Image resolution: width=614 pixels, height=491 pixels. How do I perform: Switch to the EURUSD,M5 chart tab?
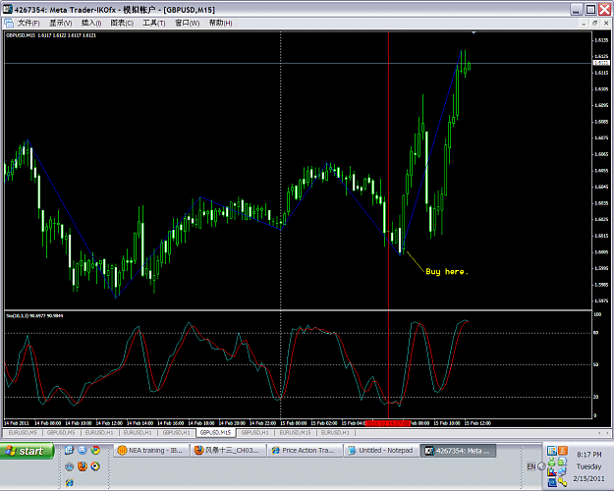point(23,433)
